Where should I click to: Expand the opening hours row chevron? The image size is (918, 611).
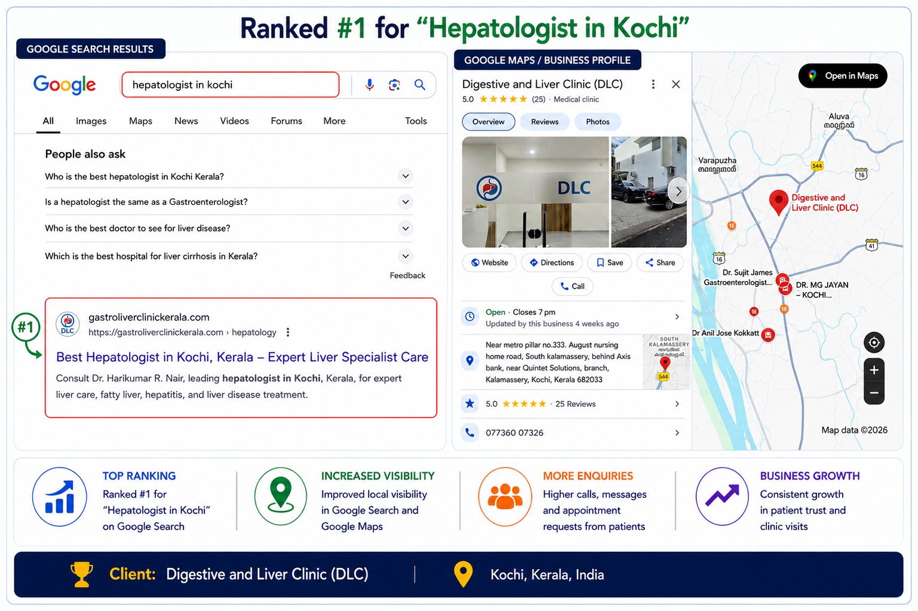[x=677, y=317]
